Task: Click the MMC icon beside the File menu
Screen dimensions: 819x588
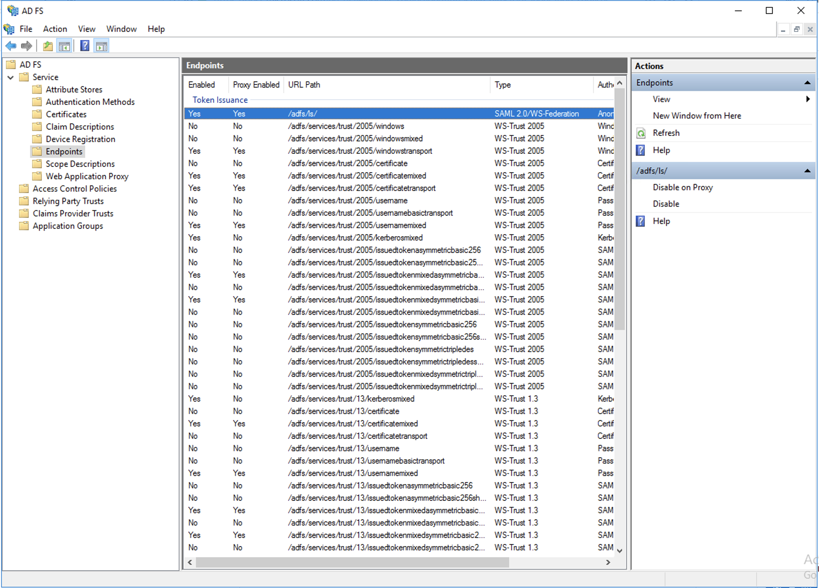Action: (9, 29)
